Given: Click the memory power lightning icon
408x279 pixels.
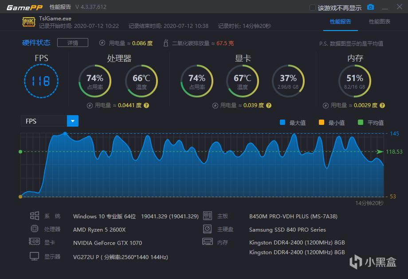Looking at the screenshot, I should (326, 106).
